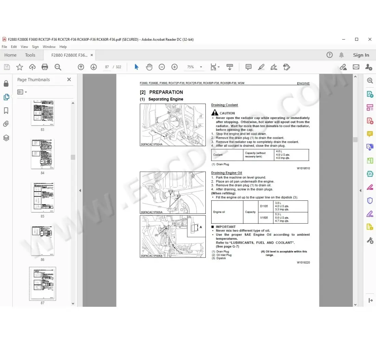Open the help question mark icon
The image size is (376, 342).
330,55
